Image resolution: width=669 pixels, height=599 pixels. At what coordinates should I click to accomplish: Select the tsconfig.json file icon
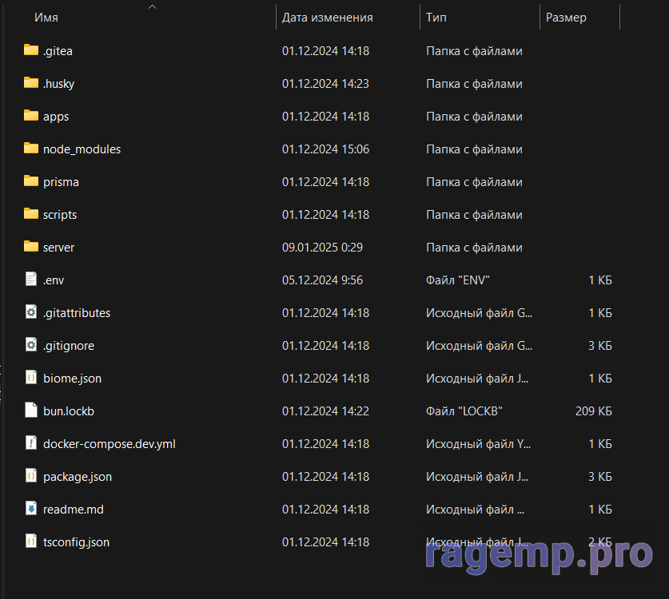click(31, 541)
